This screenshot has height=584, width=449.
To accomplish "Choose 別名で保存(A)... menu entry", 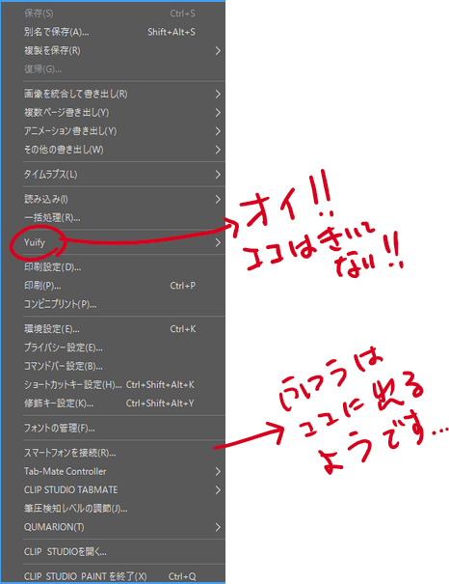I will click(x=113, y=32).
